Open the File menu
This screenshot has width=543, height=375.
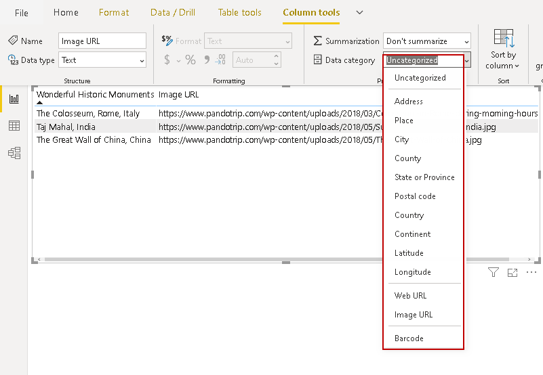pos(22,12)
